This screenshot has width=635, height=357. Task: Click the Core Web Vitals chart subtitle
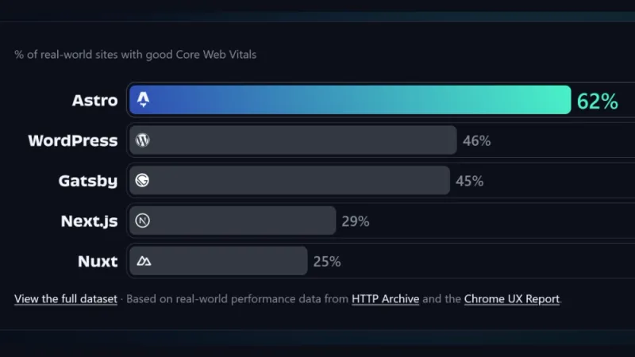135,55
